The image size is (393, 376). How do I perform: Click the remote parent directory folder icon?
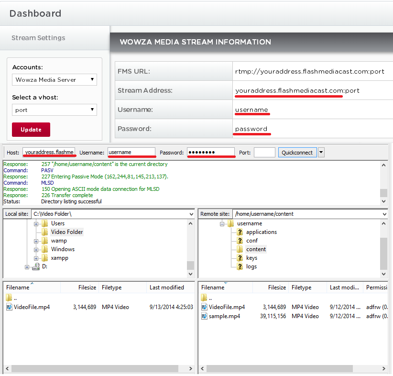204,298
